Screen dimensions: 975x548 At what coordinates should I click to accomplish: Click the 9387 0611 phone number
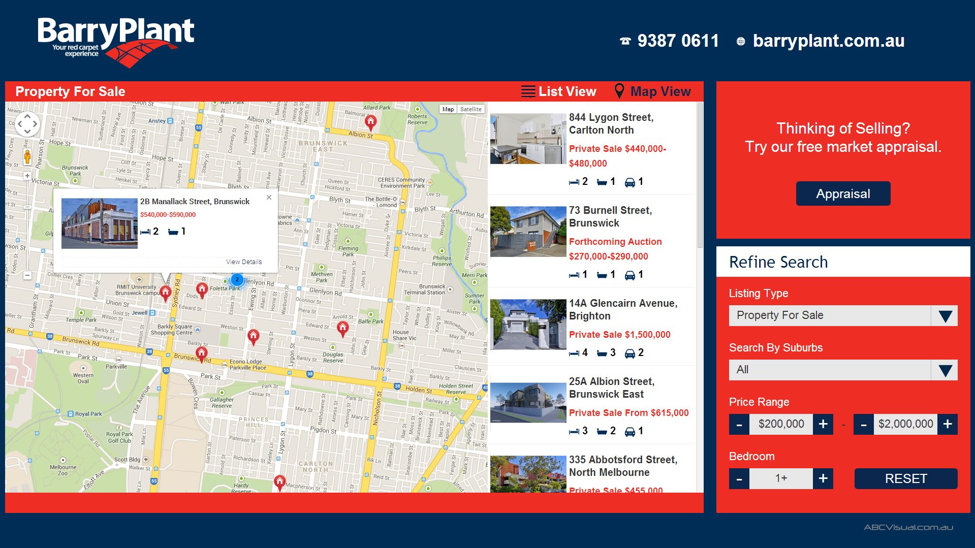(x=678, y=41)
